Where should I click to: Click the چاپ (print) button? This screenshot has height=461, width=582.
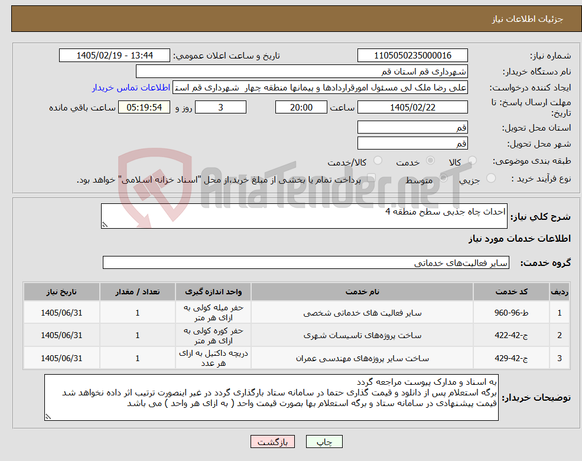(324, 441)
